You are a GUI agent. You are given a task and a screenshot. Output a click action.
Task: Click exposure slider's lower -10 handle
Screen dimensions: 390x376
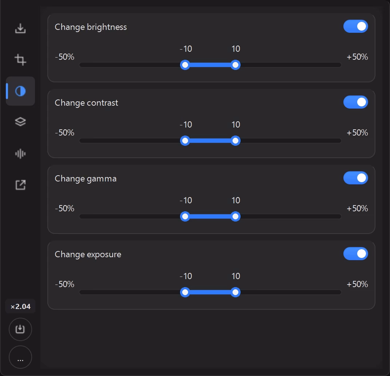185,292
